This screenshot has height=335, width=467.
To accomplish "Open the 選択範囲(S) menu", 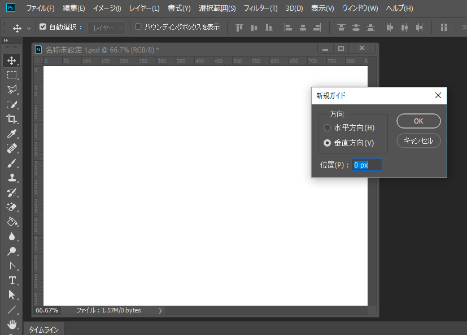I will 217,8.
